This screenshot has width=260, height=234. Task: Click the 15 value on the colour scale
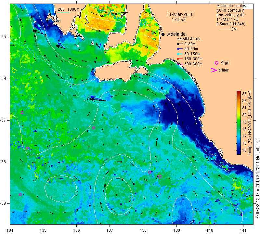[x=244, y=150]
